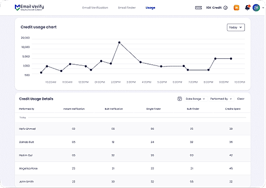The height and width of the screenshot is (188, 266).
Task: Click the Angelica Rose row name
Action: pyautogui.click(x=28, y=169)
